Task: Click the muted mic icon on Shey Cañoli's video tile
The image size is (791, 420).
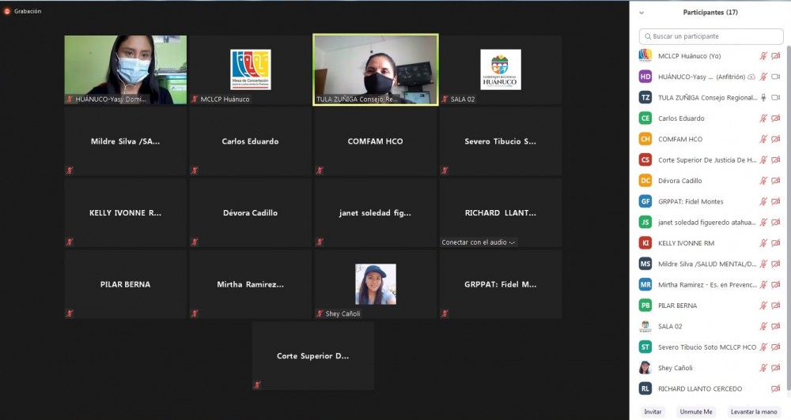Action: point(320,313)
